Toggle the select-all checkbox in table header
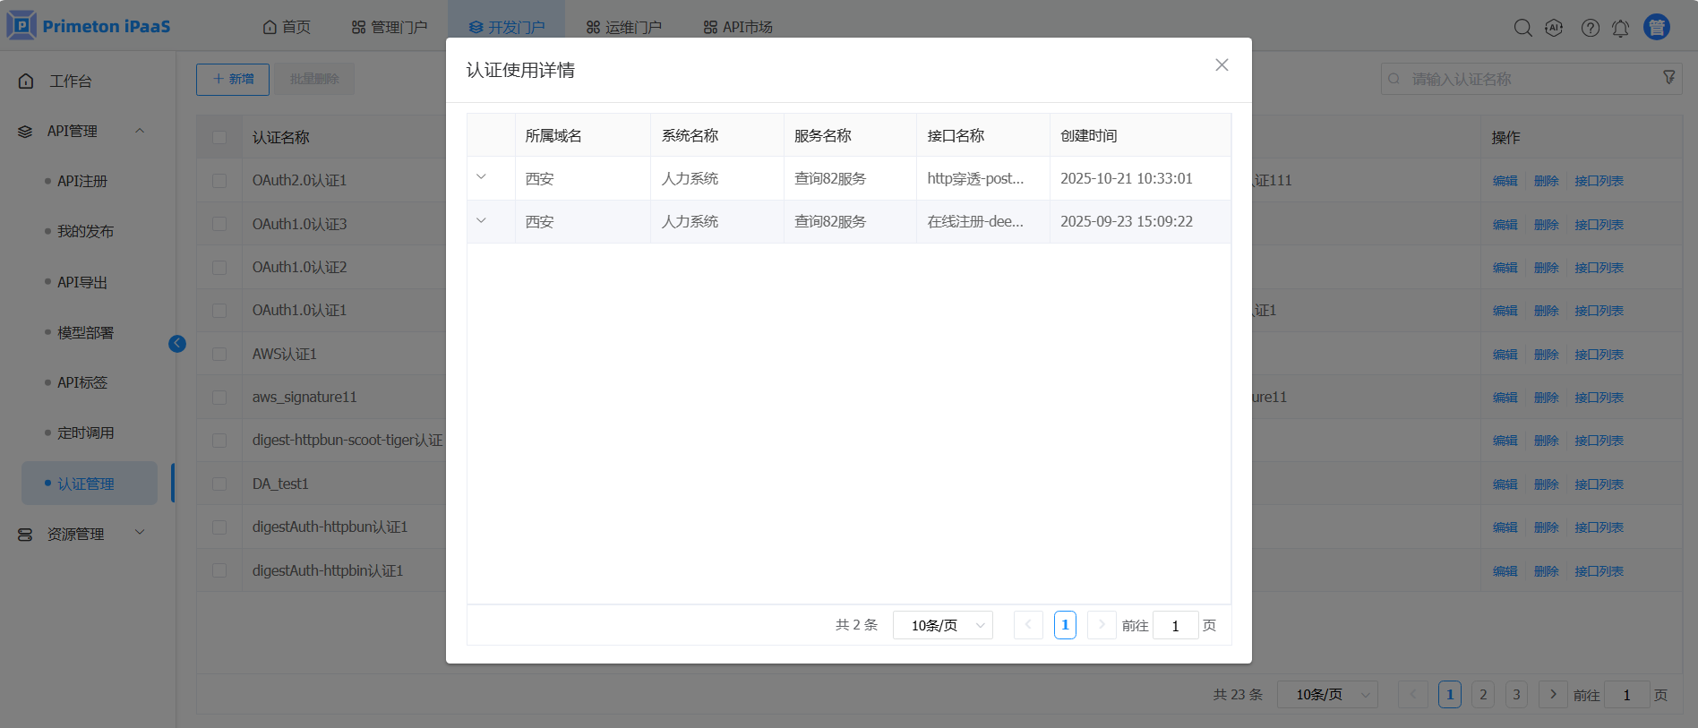Viewport: 1698px width, 728px height. (219, 138)
